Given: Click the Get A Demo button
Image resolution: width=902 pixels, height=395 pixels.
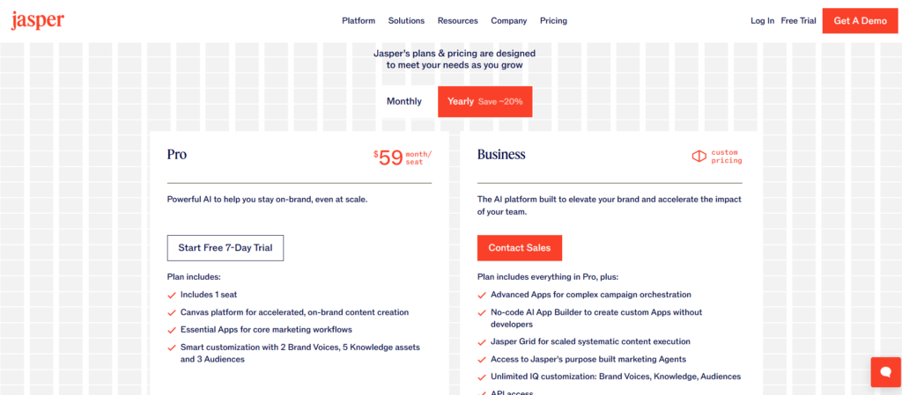Looking at the screenshot, I should point(860,20).
